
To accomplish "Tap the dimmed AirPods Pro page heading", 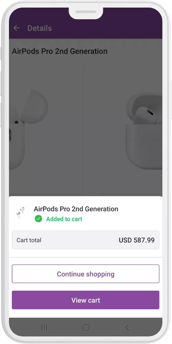I will 60,51.
